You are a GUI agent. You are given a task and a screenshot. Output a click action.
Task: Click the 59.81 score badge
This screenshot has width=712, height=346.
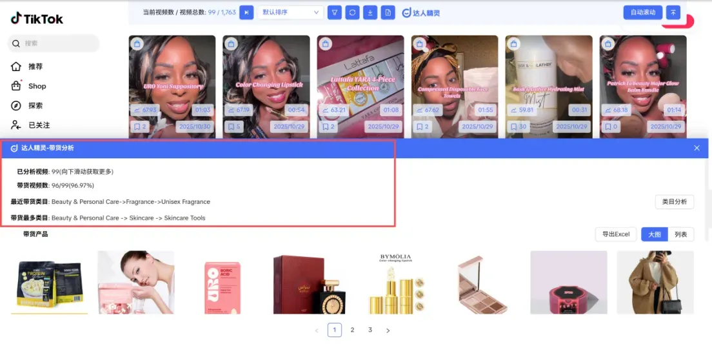522,110
